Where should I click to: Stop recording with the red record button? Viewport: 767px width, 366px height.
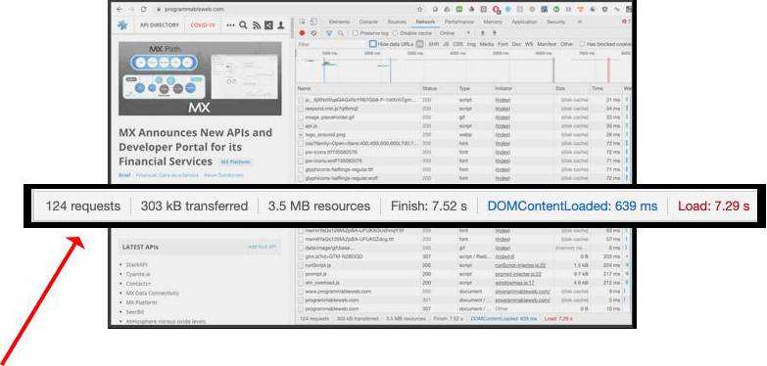coord(303,33)
